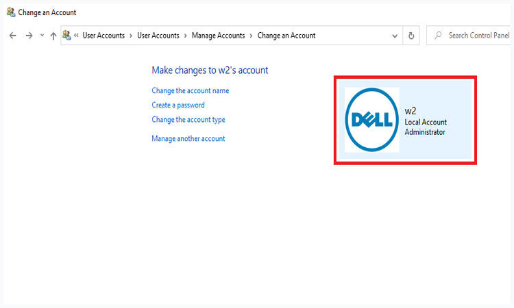Click the Dell logo account picture
This screenshot has height=308, width=514.
click(x=371, y=120)
